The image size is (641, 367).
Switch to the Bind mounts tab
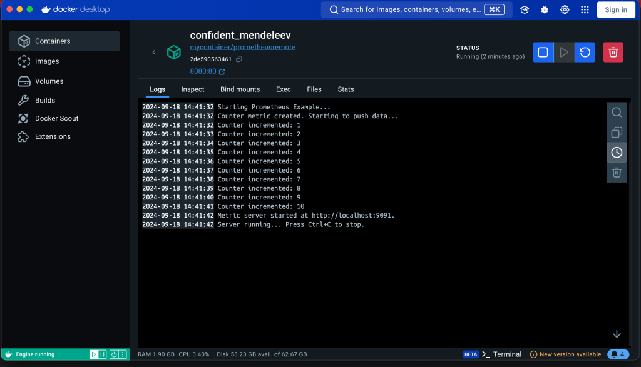point(240,89)
